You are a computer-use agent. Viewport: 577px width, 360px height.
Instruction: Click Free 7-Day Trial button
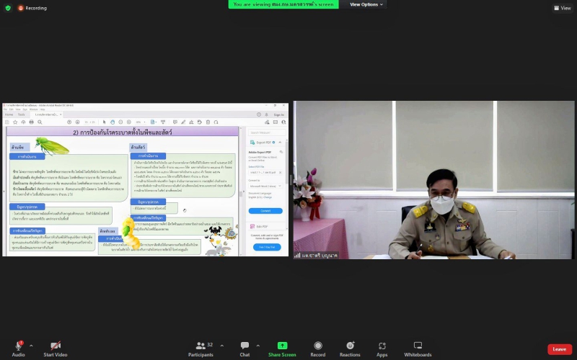point(267,247)
